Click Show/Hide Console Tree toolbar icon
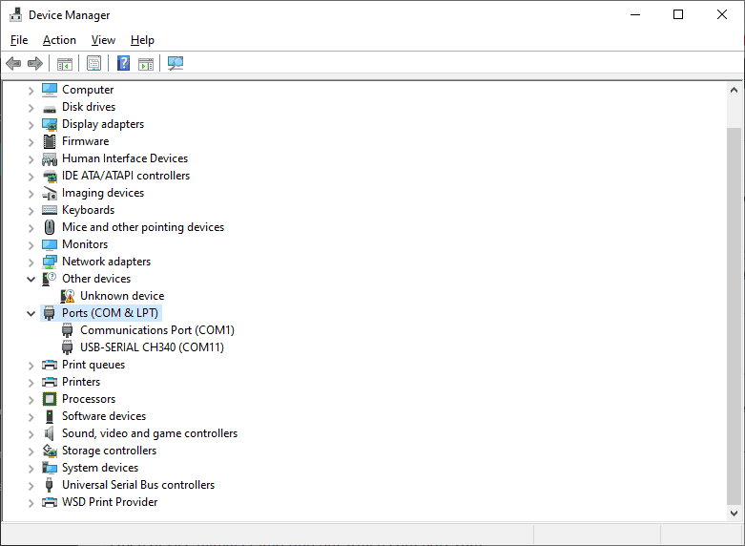Image resolution: width=745 pixels, height=546 pixels. click(x=65, y=64)
